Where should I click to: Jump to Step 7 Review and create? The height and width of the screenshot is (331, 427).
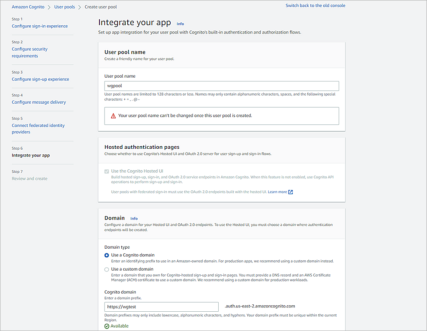click(29, 178)
